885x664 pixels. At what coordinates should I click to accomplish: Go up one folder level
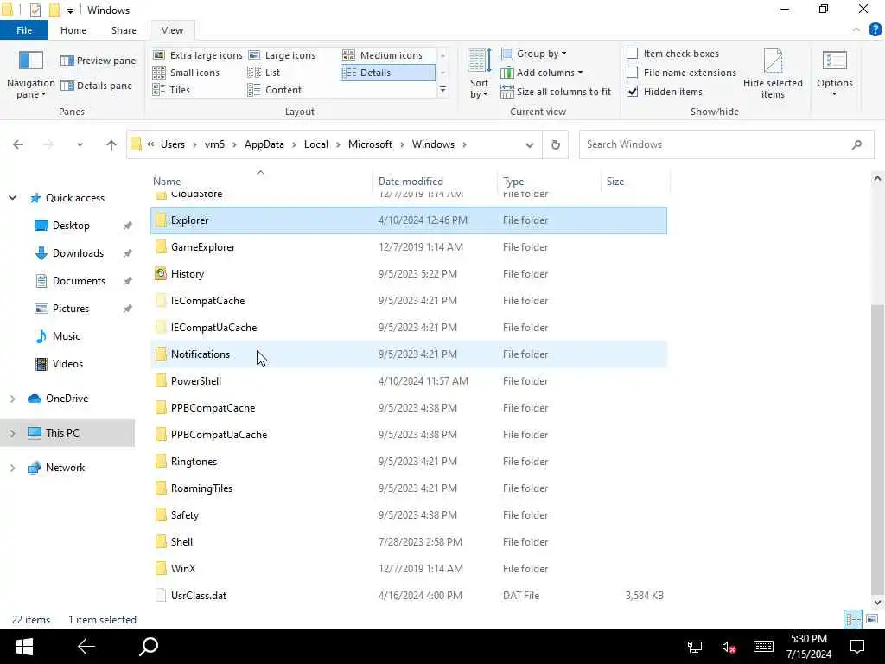[111, 144]
